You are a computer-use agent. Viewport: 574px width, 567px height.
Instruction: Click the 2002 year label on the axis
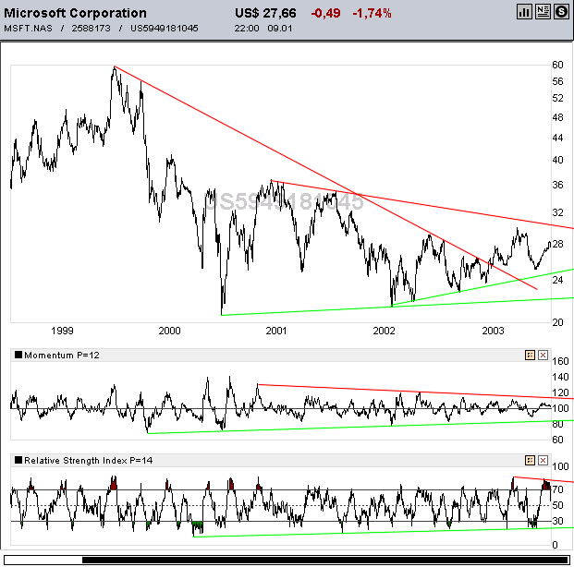[384, 331]
